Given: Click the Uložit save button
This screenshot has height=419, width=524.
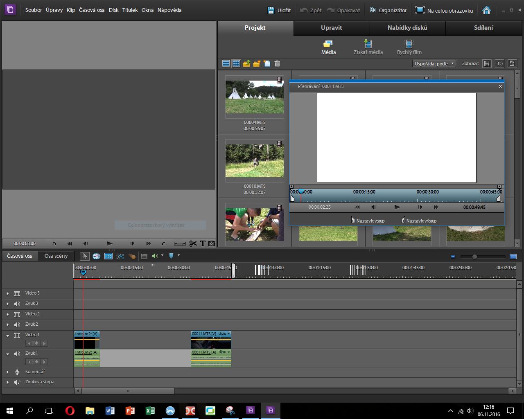Looking at the screenshot, I should 279,10.
